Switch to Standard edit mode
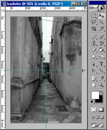The height and width of the screenshot is (130, 107). coord(94,110)
